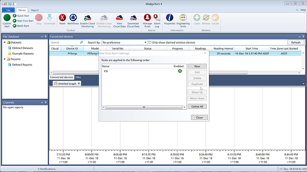Click Download Cloud Data icon
307x172 pixels.
(134, 18)
